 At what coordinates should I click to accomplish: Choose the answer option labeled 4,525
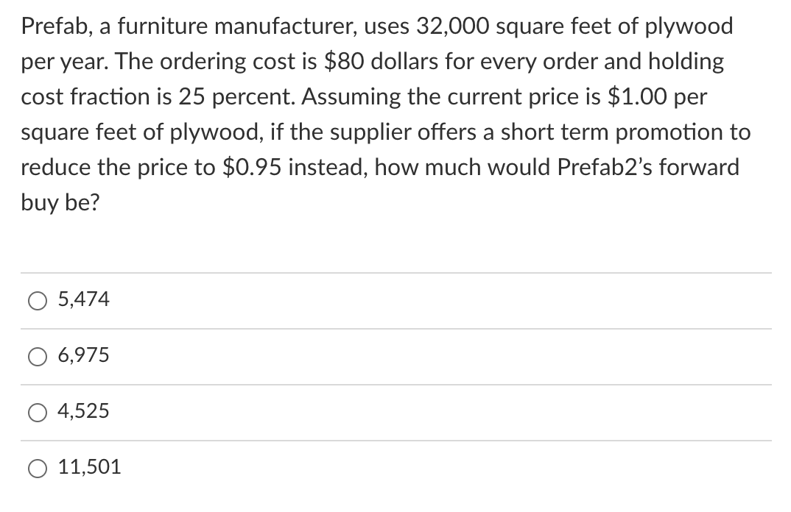tap(83, 412)
